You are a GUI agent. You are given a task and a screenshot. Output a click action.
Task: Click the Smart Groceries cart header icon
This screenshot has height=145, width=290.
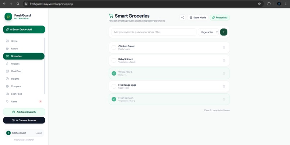point(111,16)
